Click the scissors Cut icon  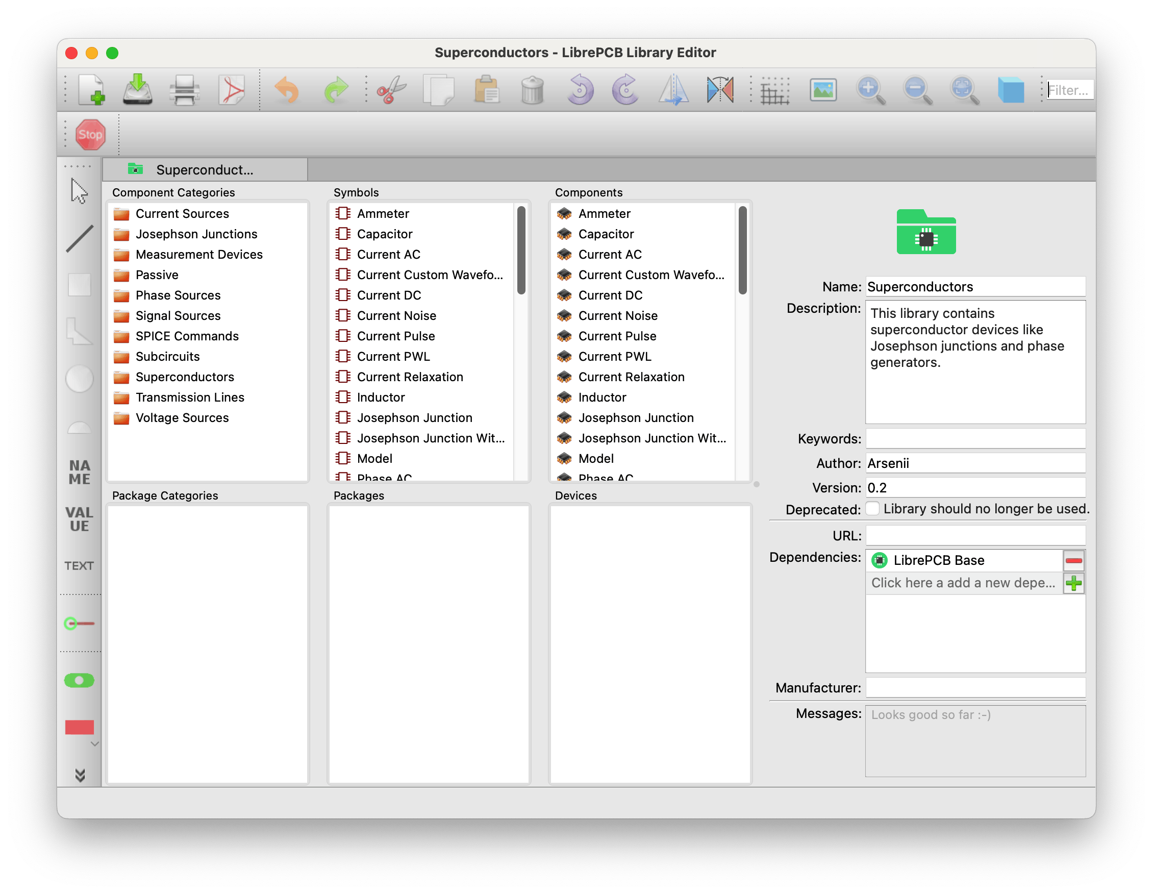pyautogui.click(x=391, y=90)
